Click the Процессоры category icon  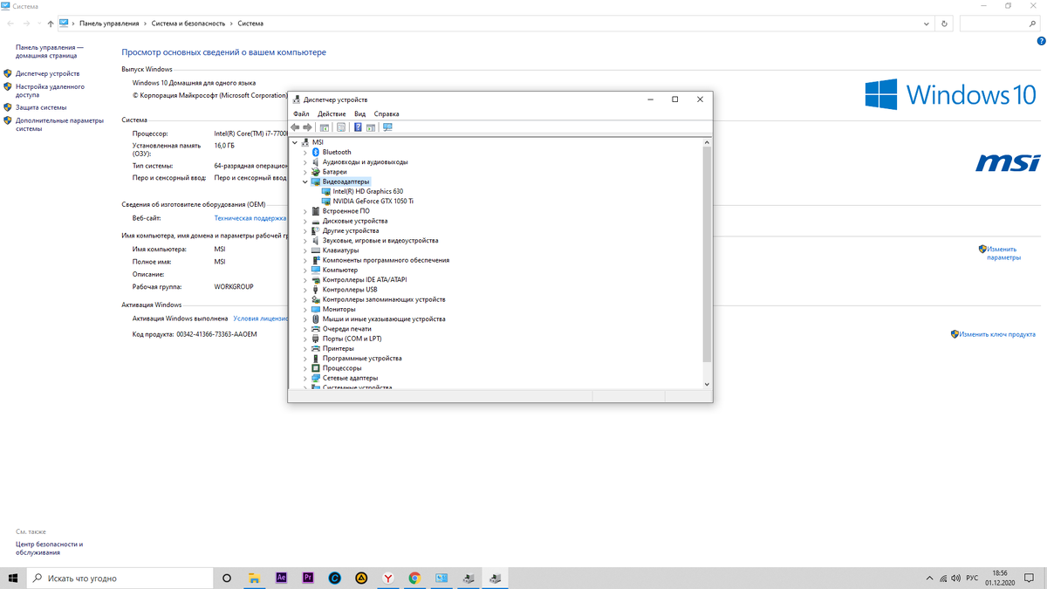pos(316,368)
